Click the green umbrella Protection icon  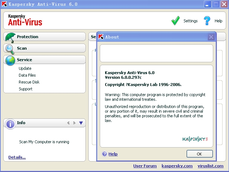click(10, 38)
